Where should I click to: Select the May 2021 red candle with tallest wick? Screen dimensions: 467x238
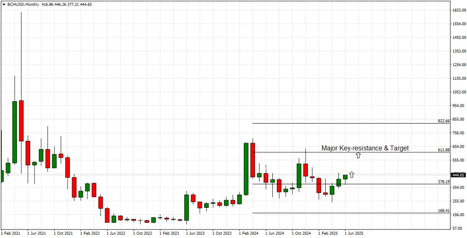(x=21, y=121)
